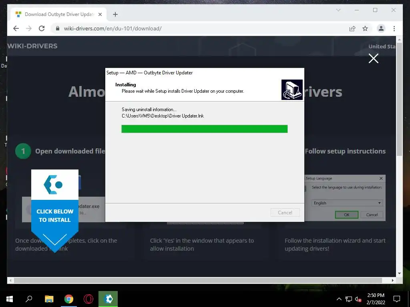Share this page via the share icon

coord(352,28)
